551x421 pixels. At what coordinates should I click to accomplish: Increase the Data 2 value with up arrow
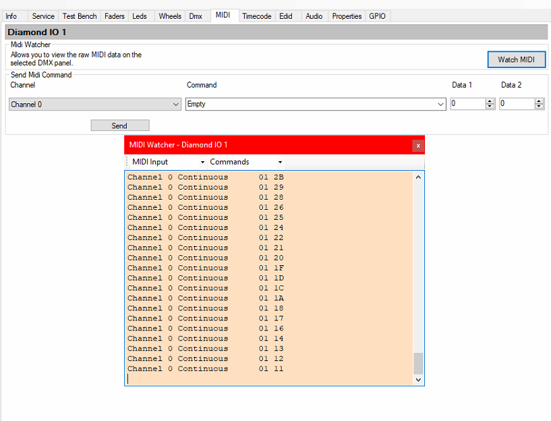pyautogui.click(x=539, y=101)
